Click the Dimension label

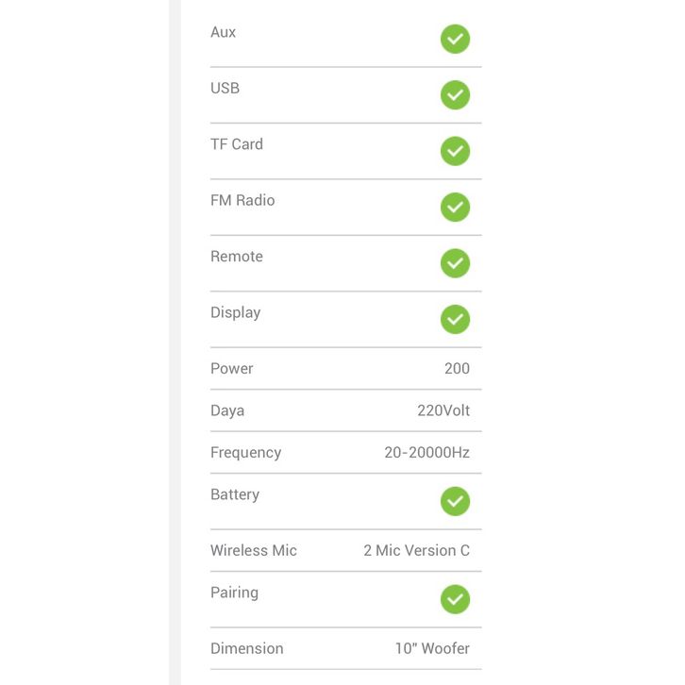point(246,649)
